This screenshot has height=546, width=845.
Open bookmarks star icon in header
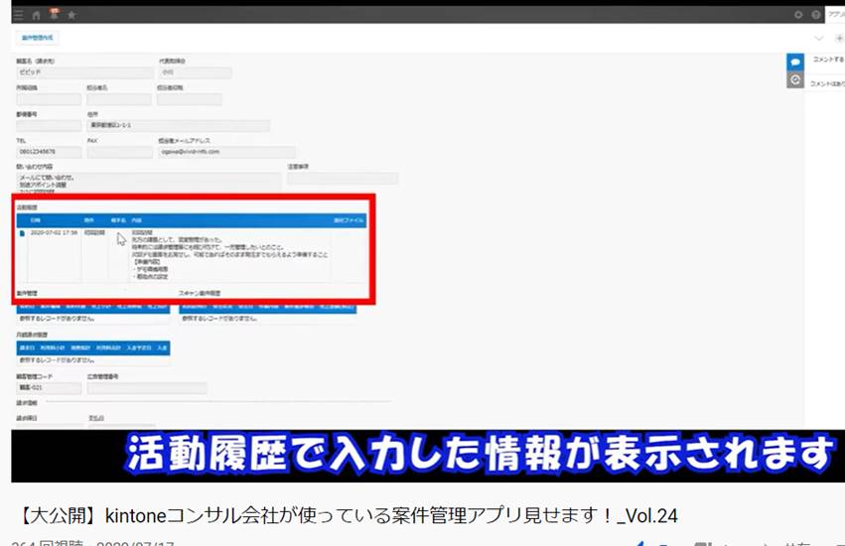71,15
